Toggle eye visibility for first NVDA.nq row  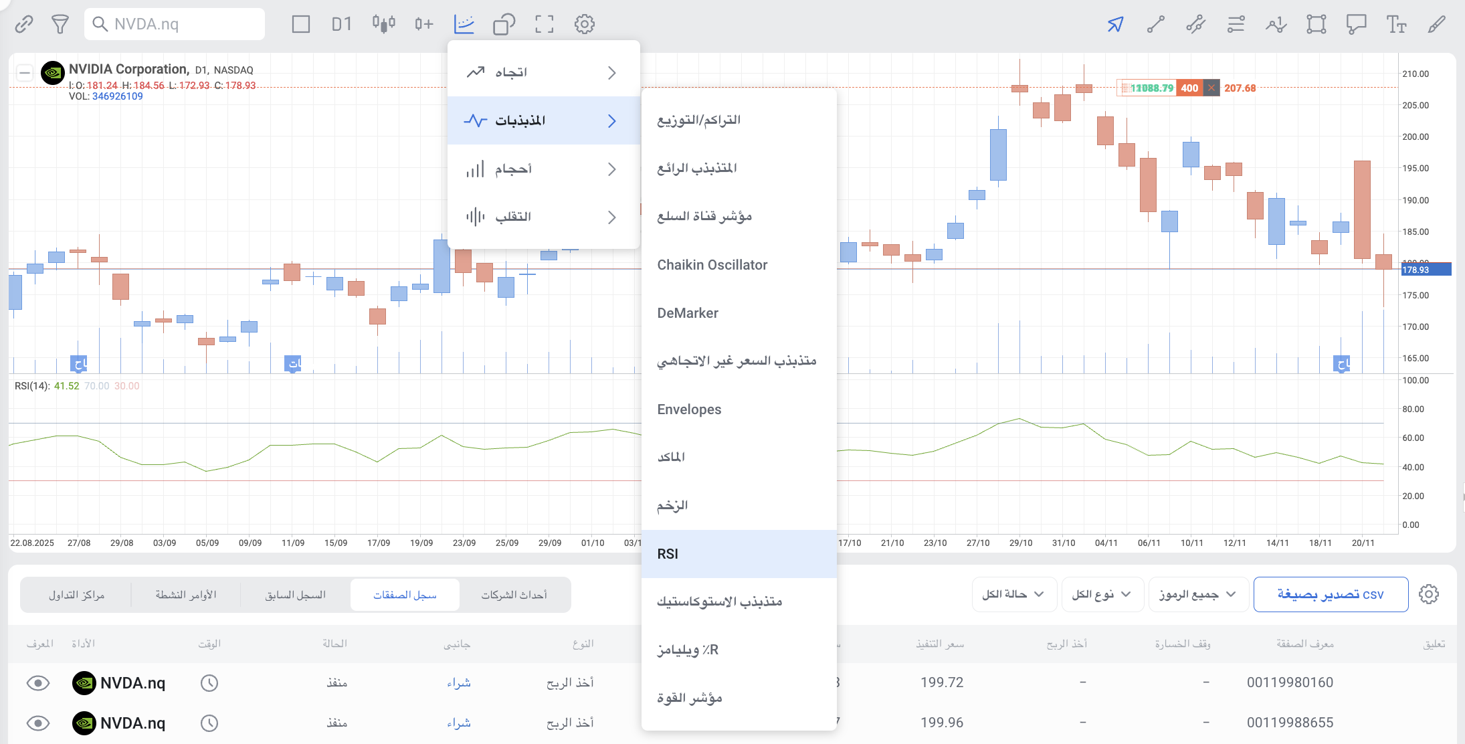38,682
